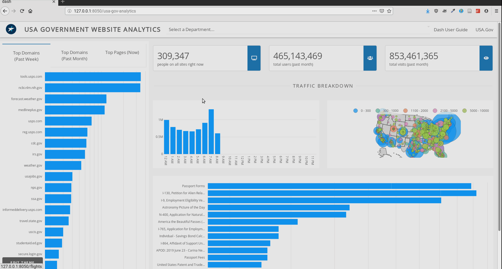This screenshot has height=269, width=502.
Task: Click the 'TRAFFIC BREAKDOWN' heading
Action: coord(323,86)
